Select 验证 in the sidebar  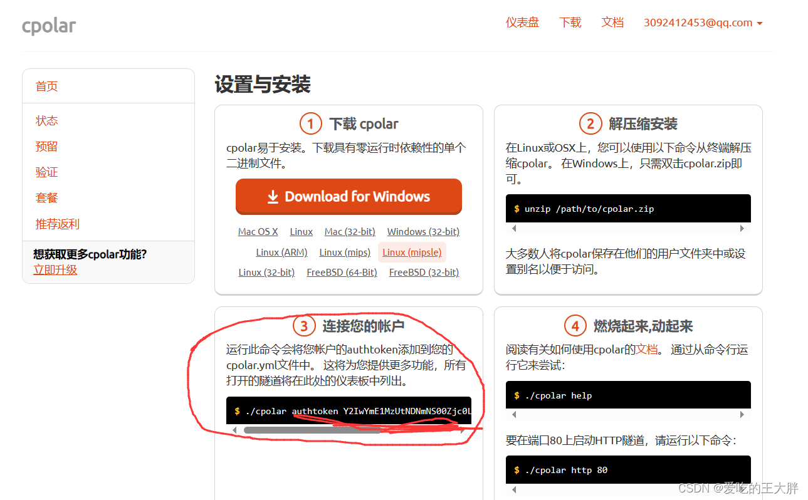click(46, 172)
